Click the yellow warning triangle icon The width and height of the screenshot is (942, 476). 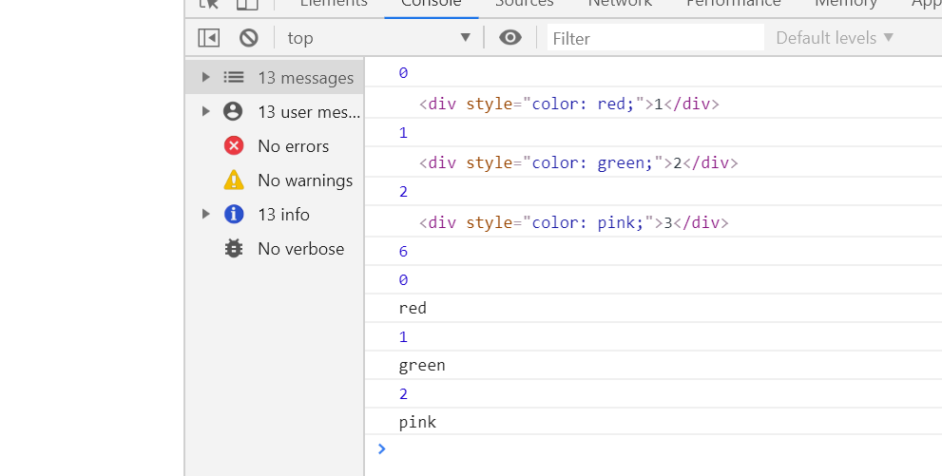[x=234, y=180]
